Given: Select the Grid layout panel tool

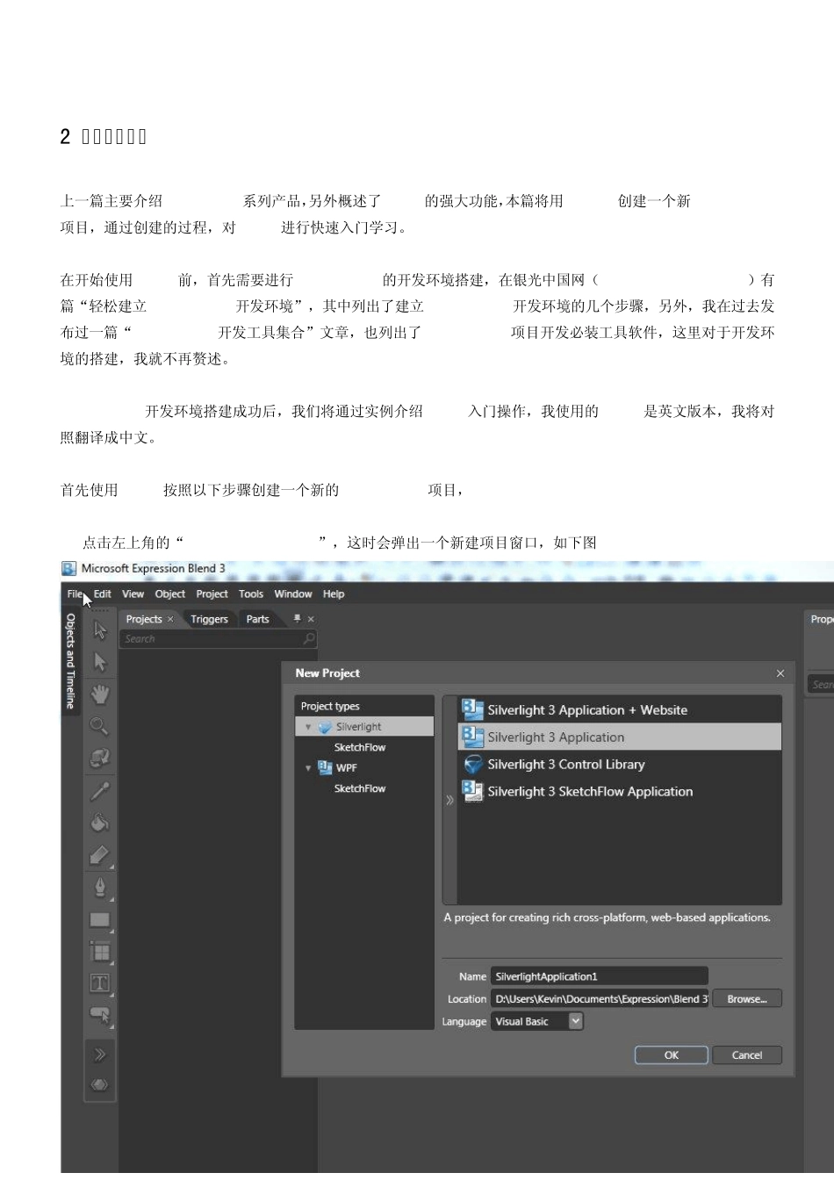Looking at the screenshot, I should (x=100, y=952).
